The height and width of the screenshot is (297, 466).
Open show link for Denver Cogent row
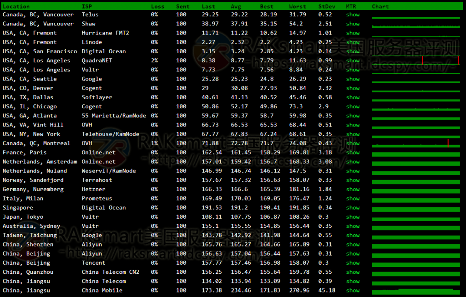coord(353,88)
